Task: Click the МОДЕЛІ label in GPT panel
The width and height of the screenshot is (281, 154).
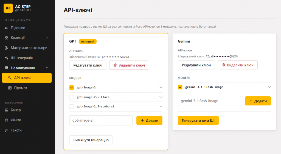Action: [75, 78]
